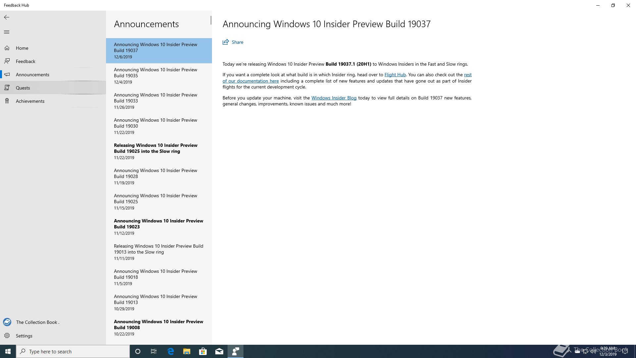
Task: Click the taskbar search box
Action: 73,351
